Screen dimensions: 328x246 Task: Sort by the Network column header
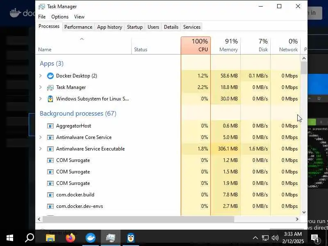(285, 46)
